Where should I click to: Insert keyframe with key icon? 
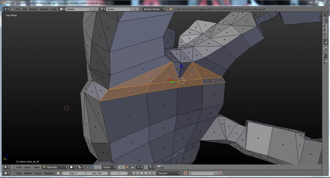(x=217, y=173)
